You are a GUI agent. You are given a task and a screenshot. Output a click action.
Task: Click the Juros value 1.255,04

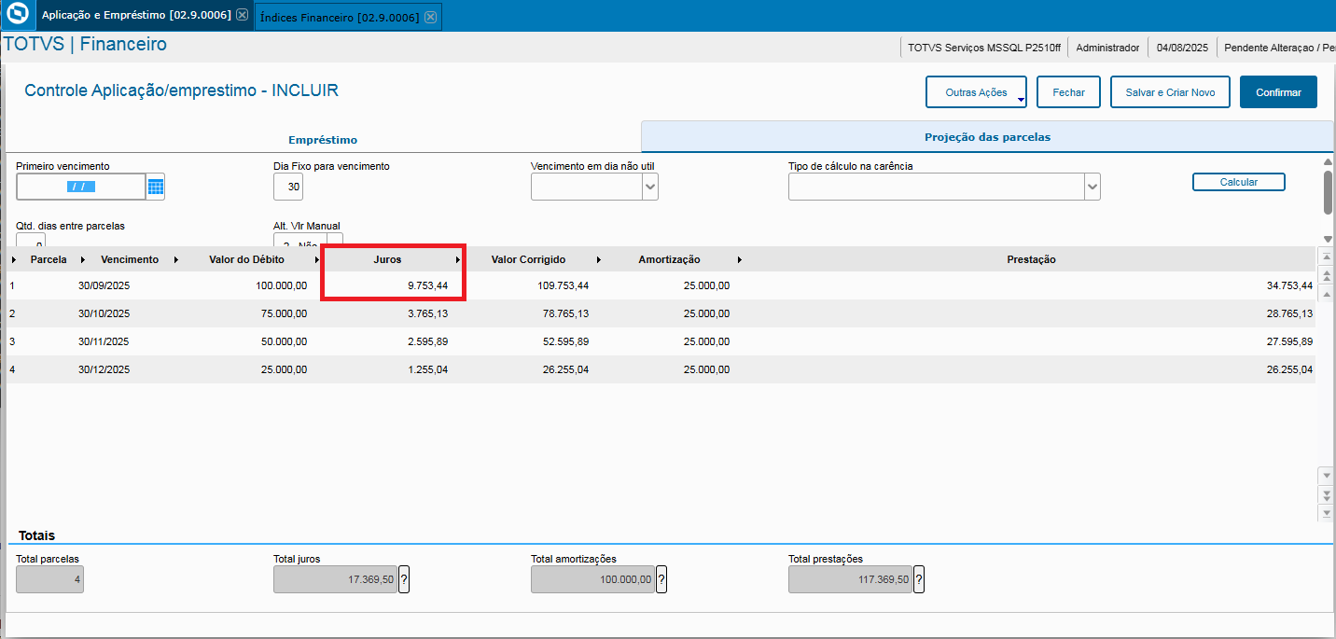coord(427,369)
